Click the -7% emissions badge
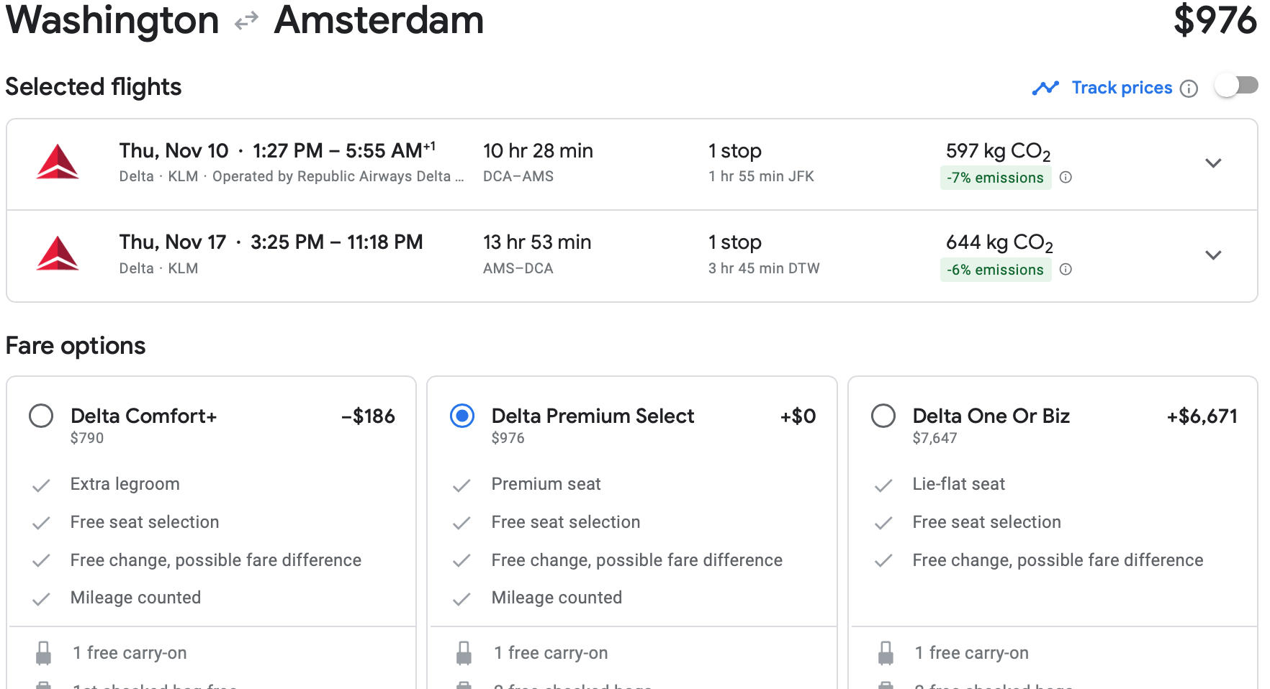1270x689 pixels. click(995, 178)
